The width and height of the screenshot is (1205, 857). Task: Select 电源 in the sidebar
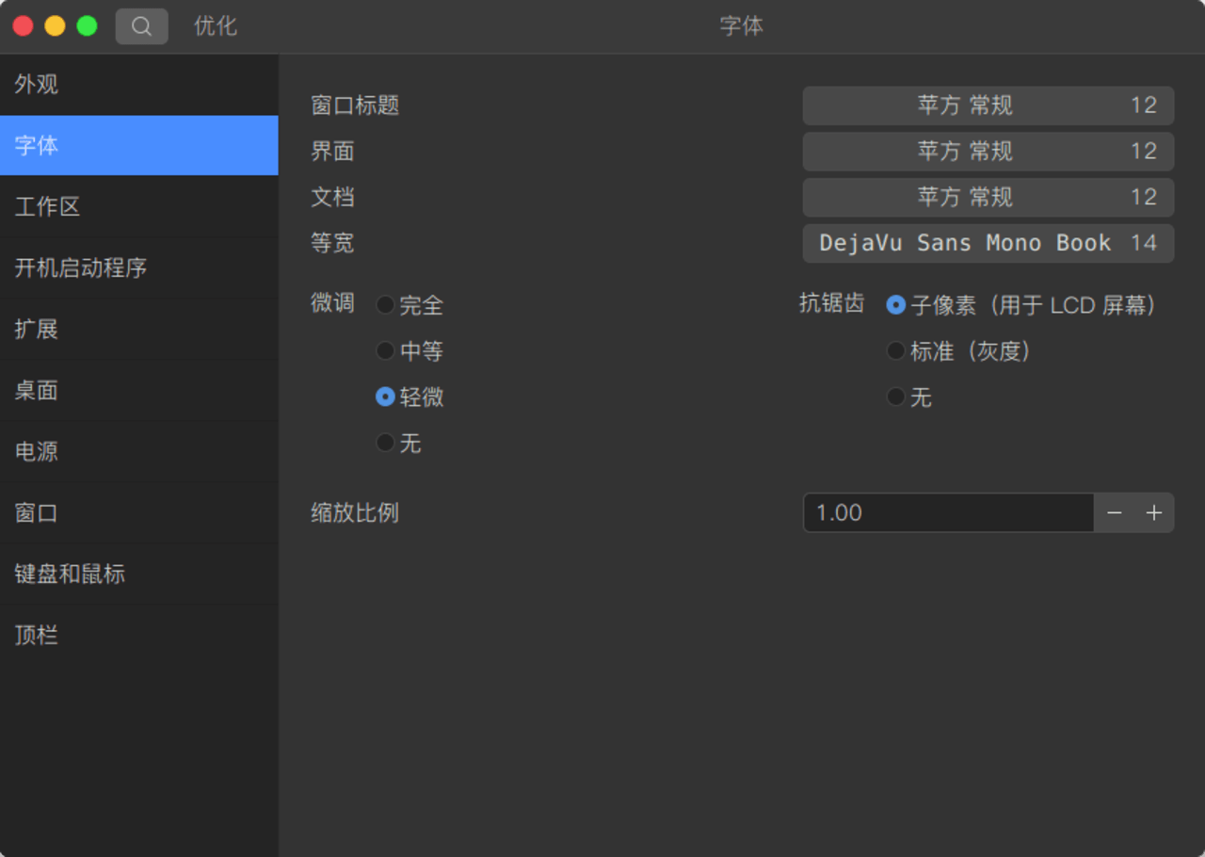coord(139,451)
